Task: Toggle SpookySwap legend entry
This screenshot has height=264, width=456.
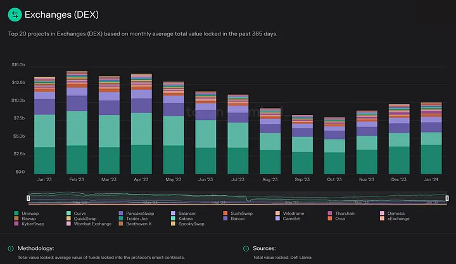Action: (x=188, y=224)
